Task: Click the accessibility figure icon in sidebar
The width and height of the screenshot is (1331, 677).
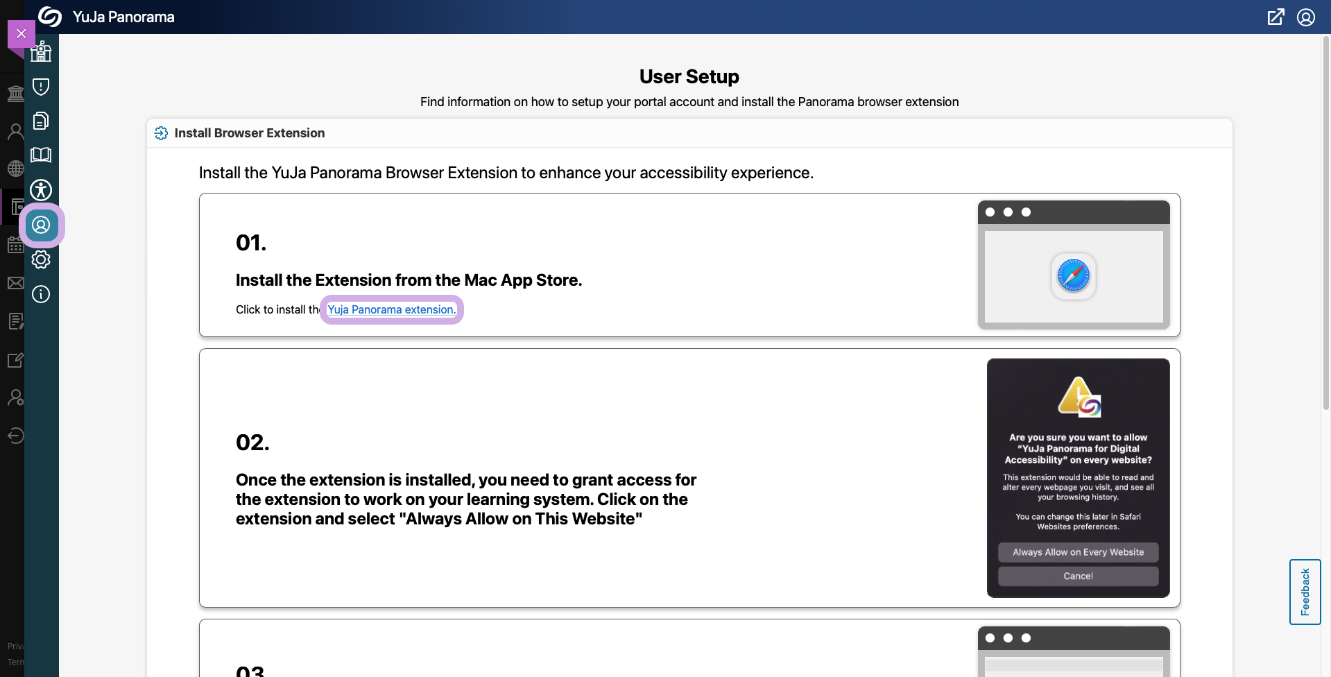Action: (x=41, y=189)
